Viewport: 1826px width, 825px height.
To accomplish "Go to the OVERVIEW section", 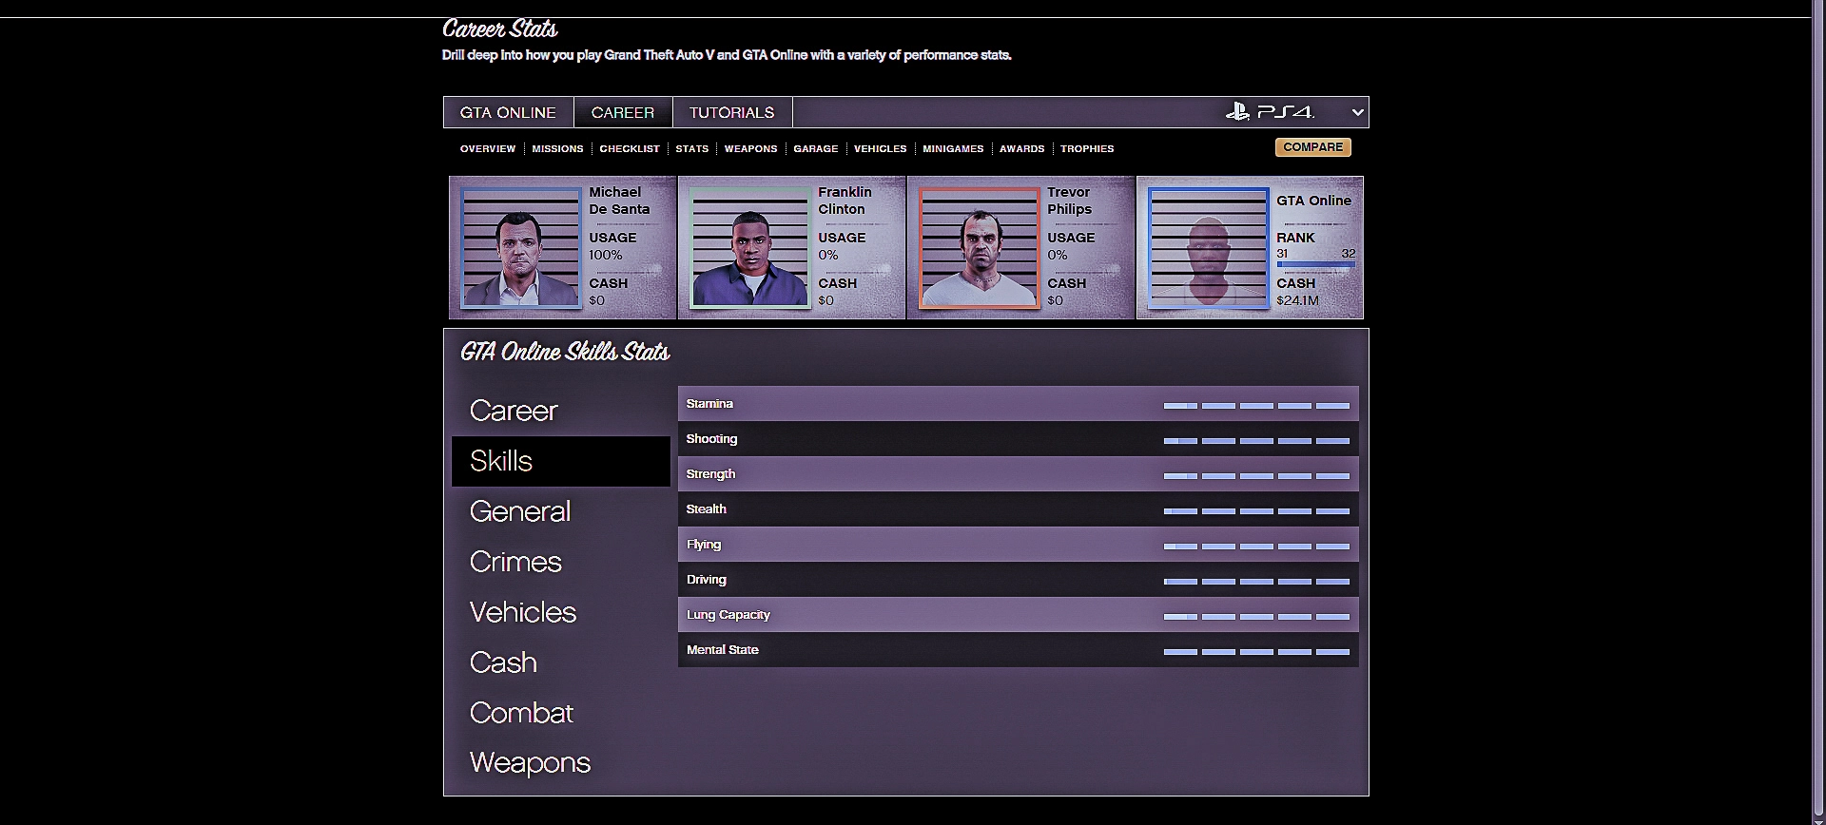I will [488, 148].
